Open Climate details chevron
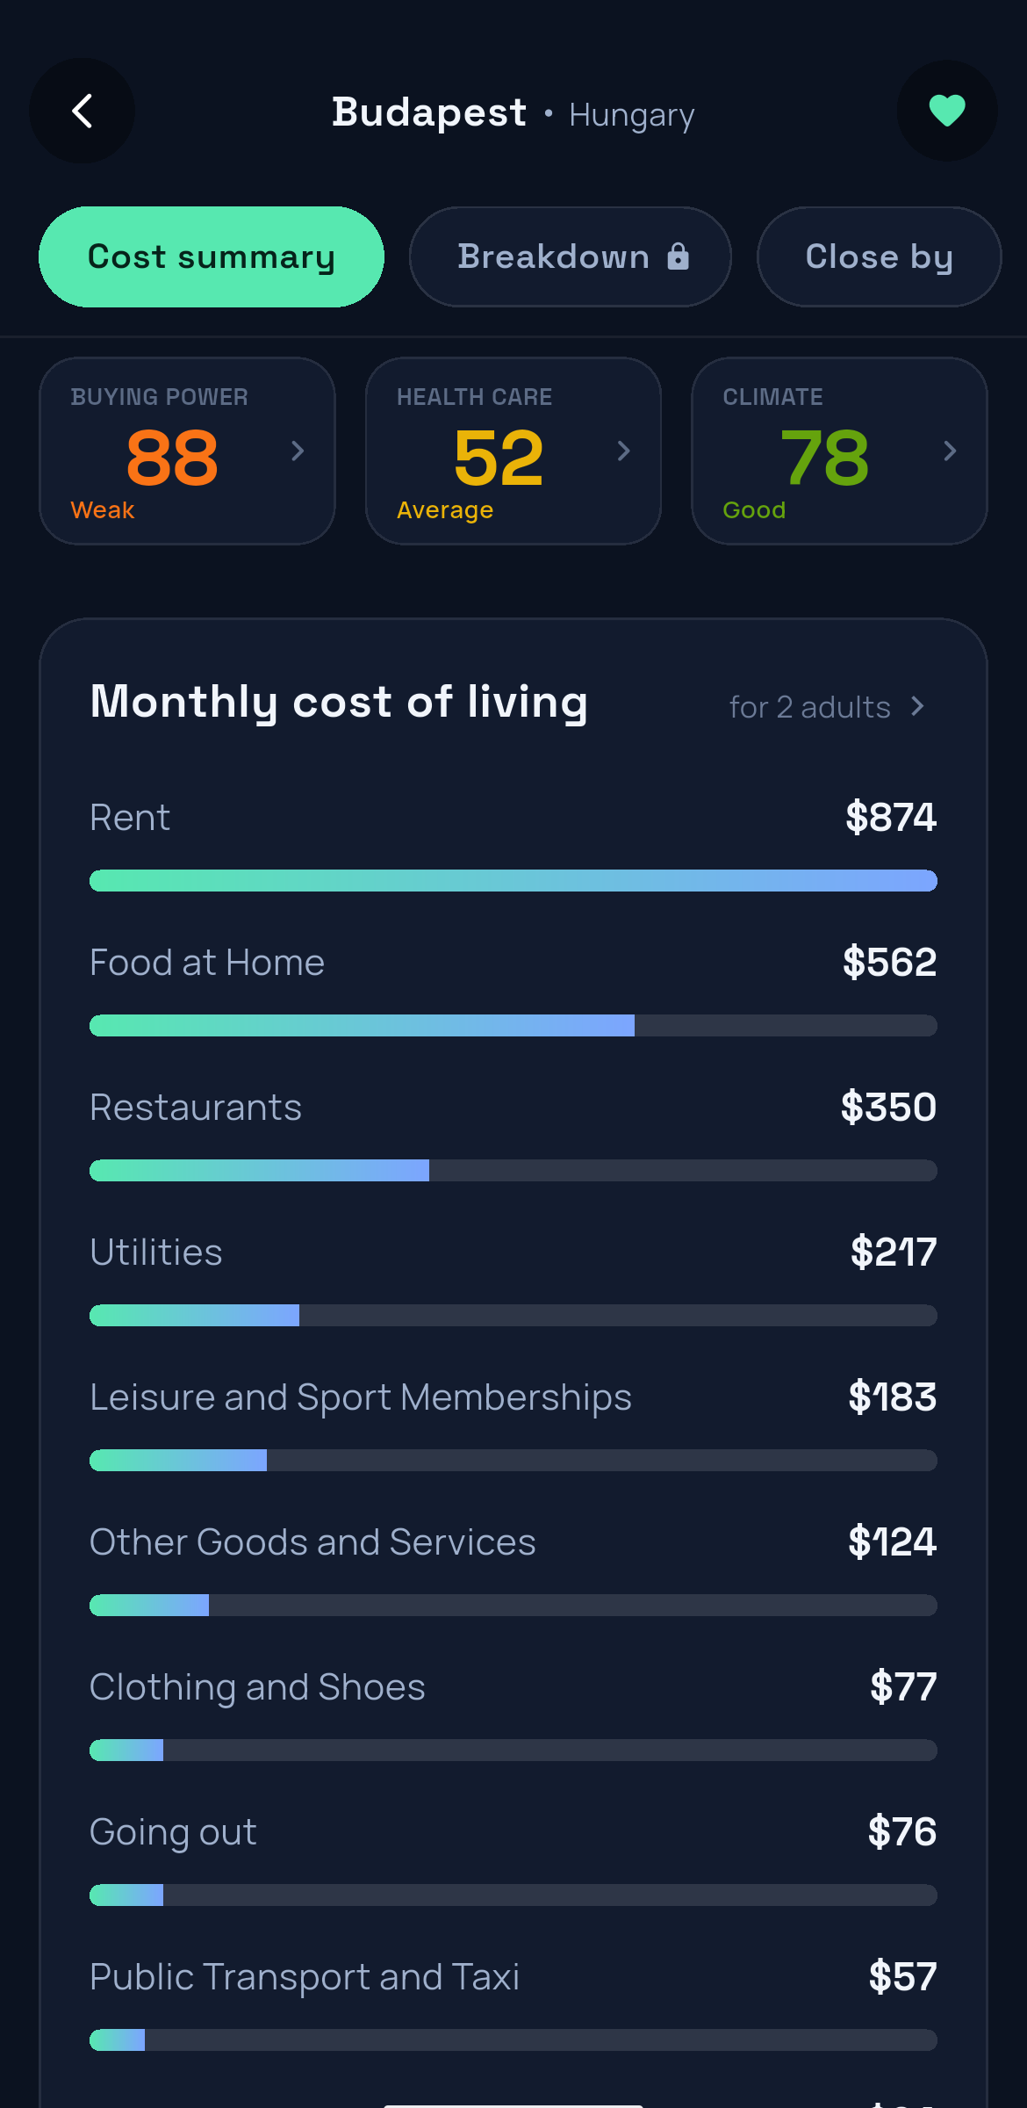1027x2108 pixels. pos(950,451)
